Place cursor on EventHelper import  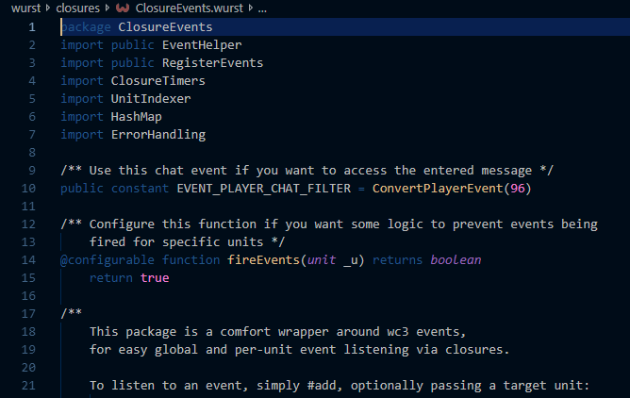click(x=202, y=45)
